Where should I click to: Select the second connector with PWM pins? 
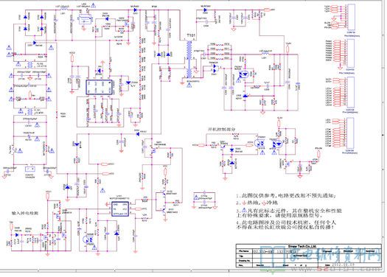click(x=351, y=53)
